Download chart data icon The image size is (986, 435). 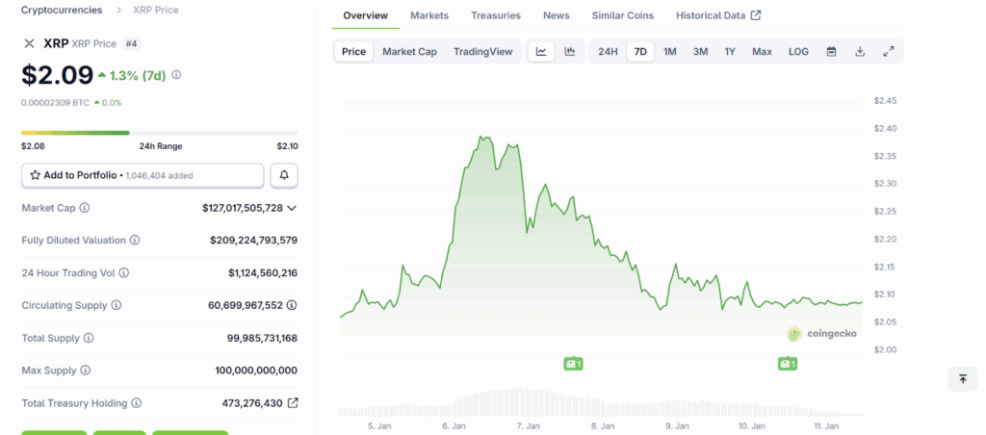pos(860,52)
